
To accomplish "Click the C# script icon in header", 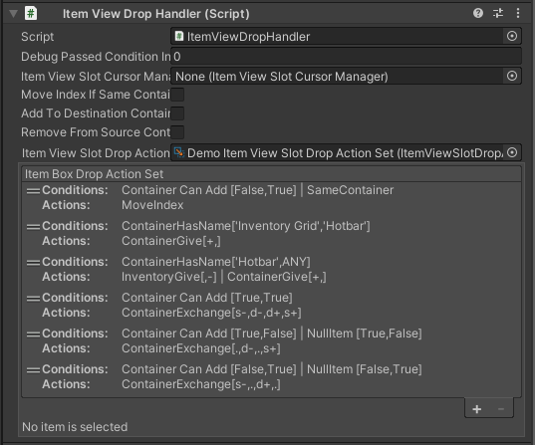I will pyautogui.click(x=31, y=14).
